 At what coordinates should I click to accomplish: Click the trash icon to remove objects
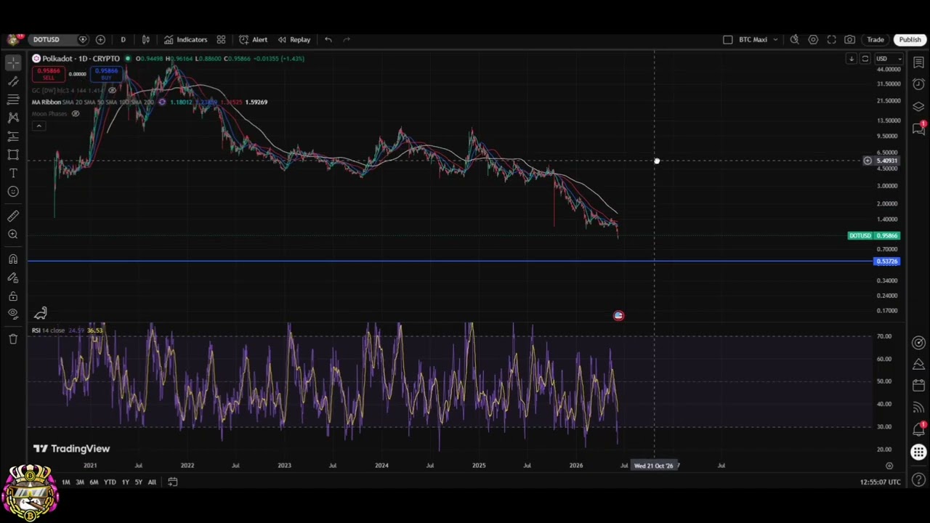pyautogui.click(x=13, y=338)
